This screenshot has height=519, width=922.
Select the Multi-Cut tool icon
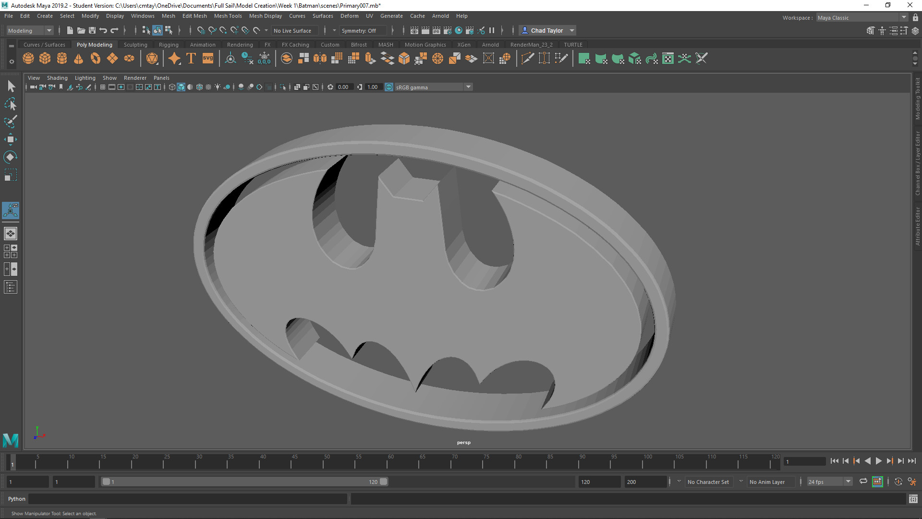coord(527,58)
